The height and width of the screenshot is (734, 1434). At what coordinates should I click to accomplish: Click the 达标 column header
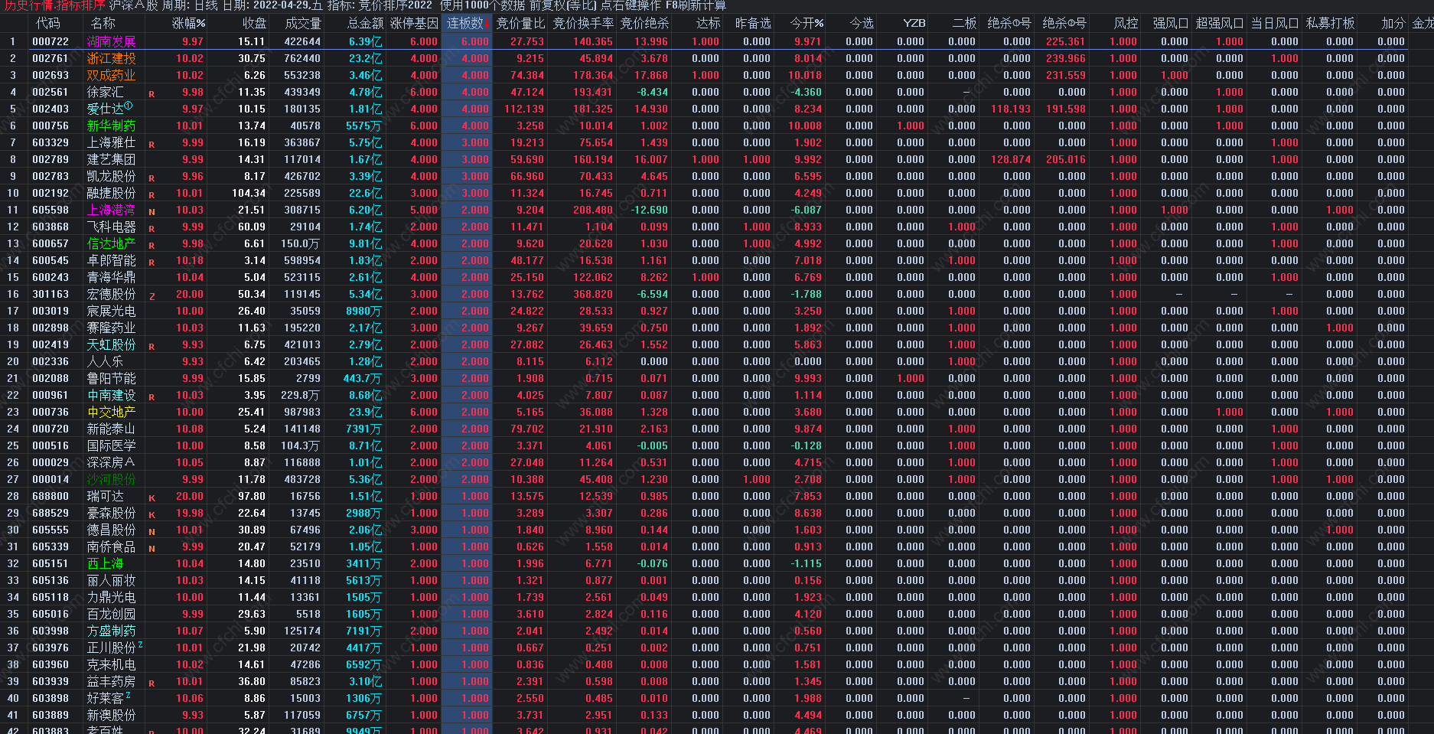(x=709, y=23)
